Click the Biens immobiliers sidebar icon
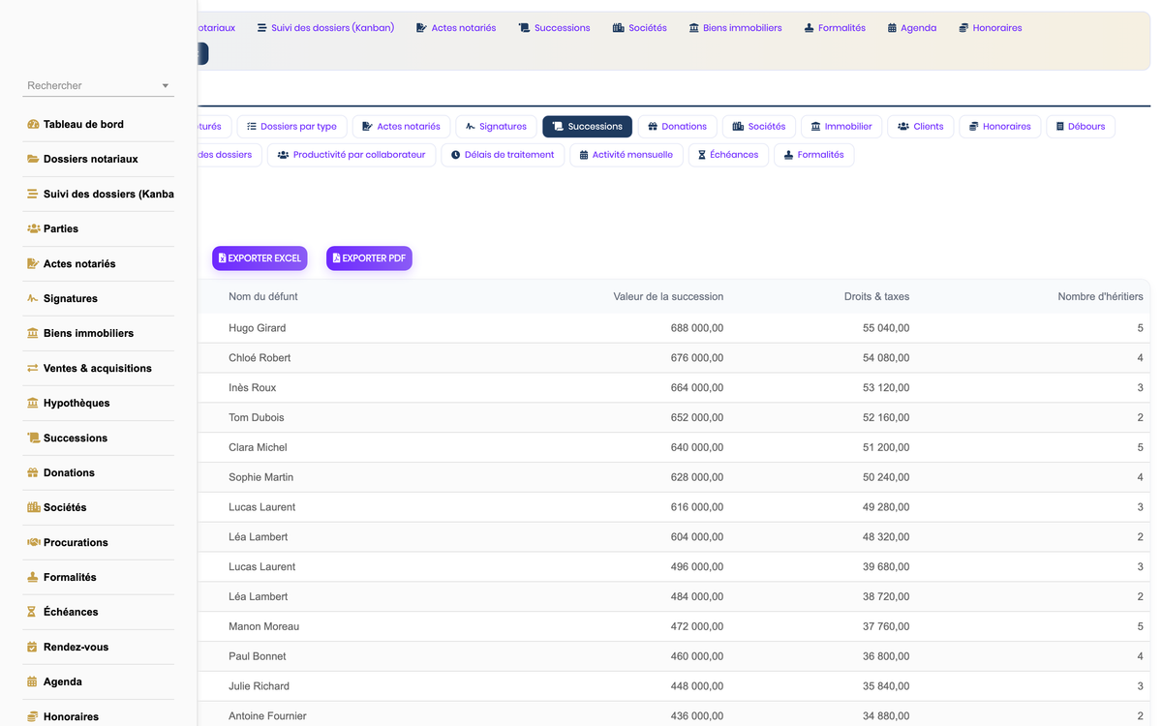 coord(33,333)
